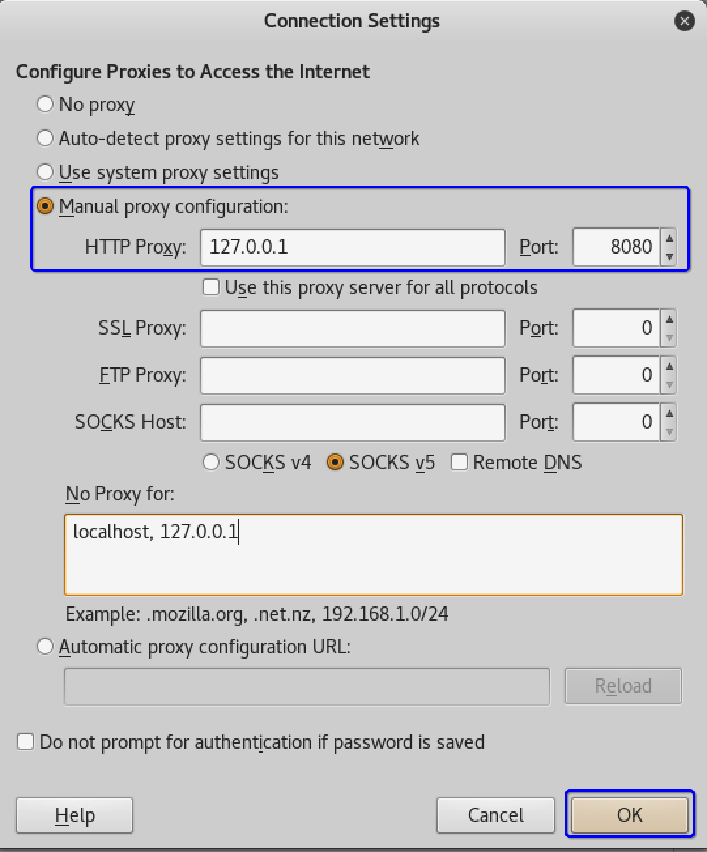
Task: Select Automatic proxy configuration URL
Action: coord(45,646)
